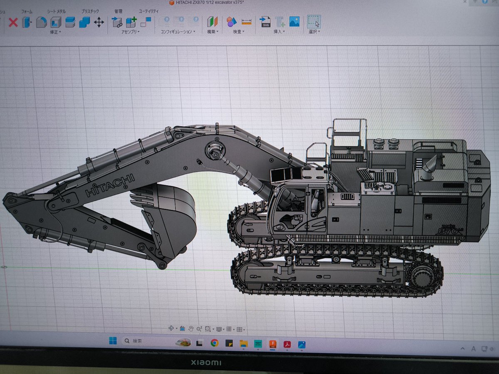Viewport: 499px width, 374px height.
Task: Select the Pan hand tool
Action: pyautogui.click(x=191, y=329)
